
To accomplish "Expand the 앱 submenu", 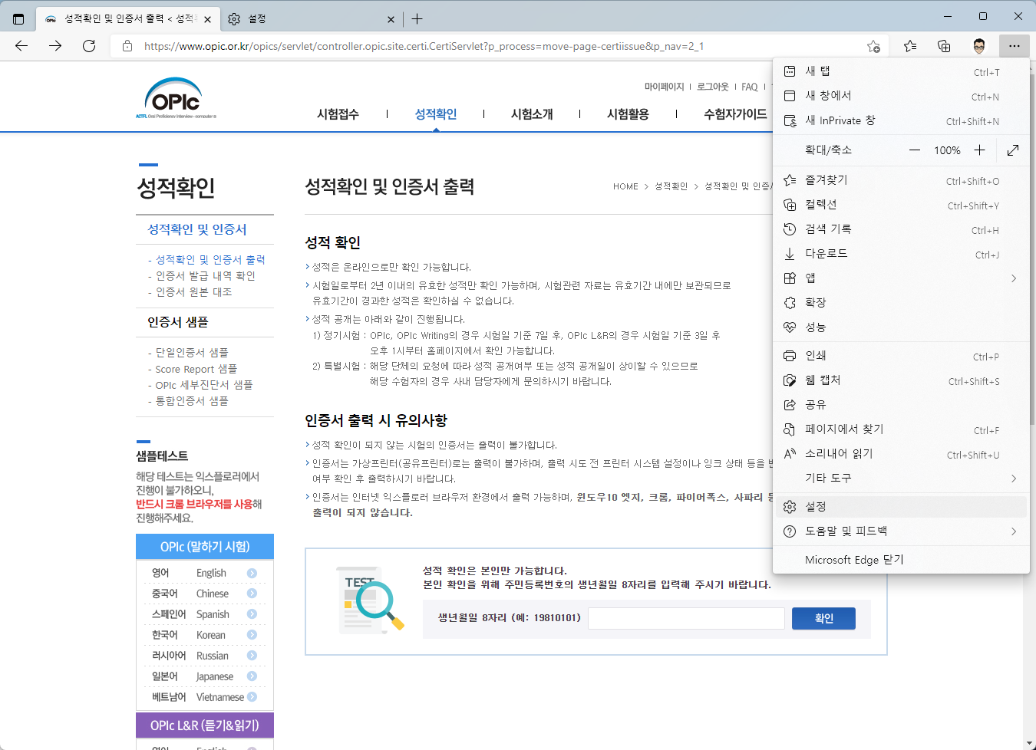I will click(x=901, y=278).
